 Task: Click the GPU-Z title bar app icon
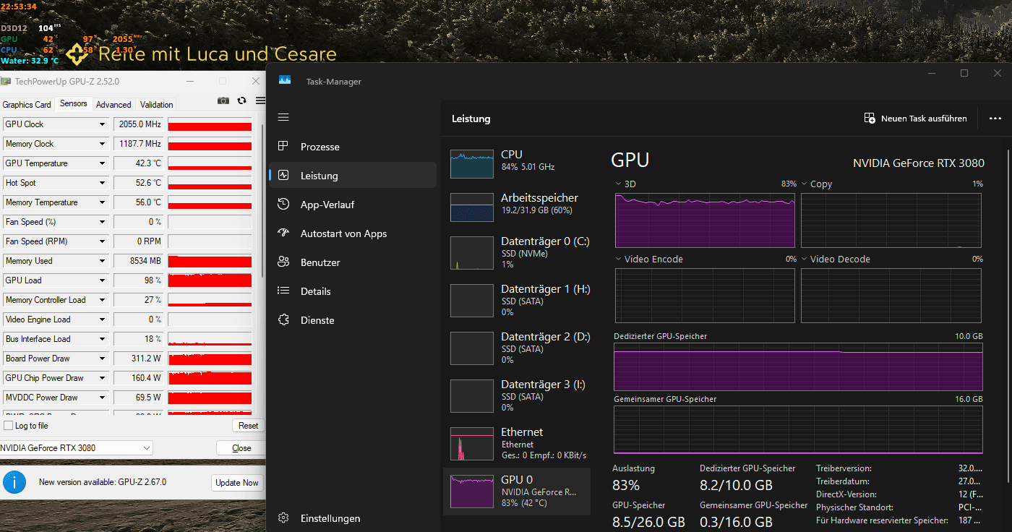6,82
